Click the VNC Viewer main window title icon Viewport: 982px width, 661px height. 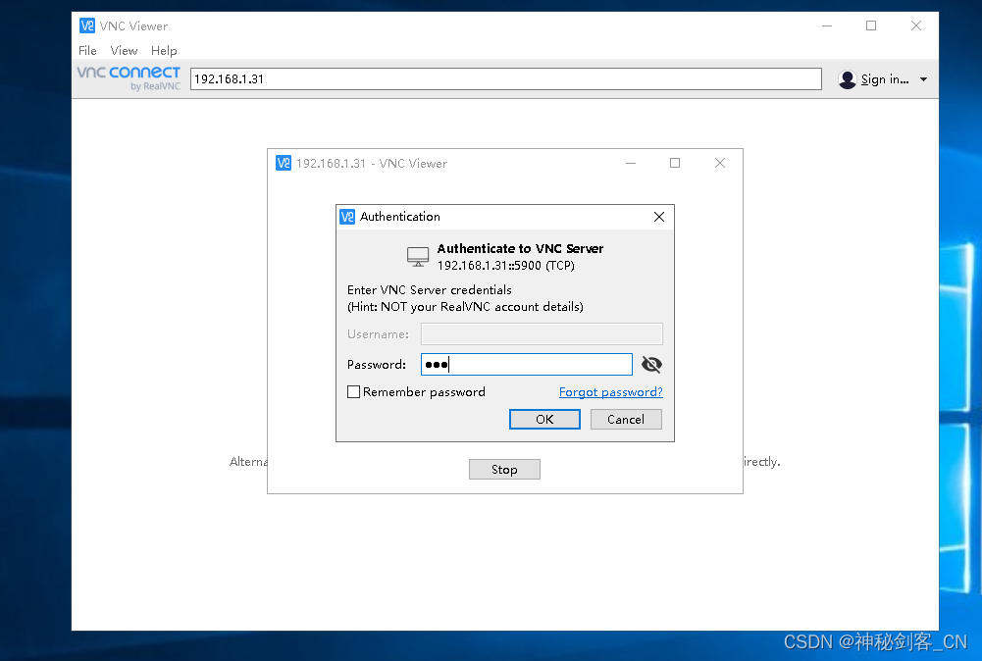click(87, 25)
